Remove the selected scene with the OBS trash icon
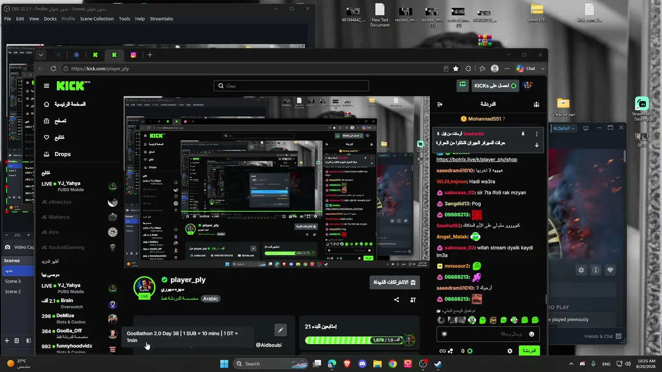The height and width of the screenshot is (372, 662). (17, 340)
